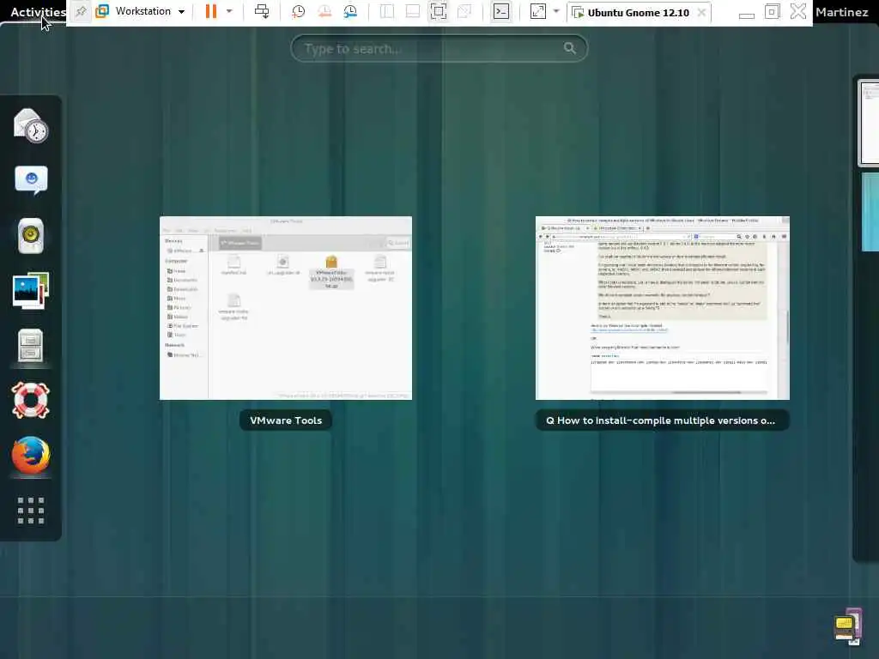Click the VMware Tools window label
The width and height of the screenshot is (879, 659).
tap(286, 420)
